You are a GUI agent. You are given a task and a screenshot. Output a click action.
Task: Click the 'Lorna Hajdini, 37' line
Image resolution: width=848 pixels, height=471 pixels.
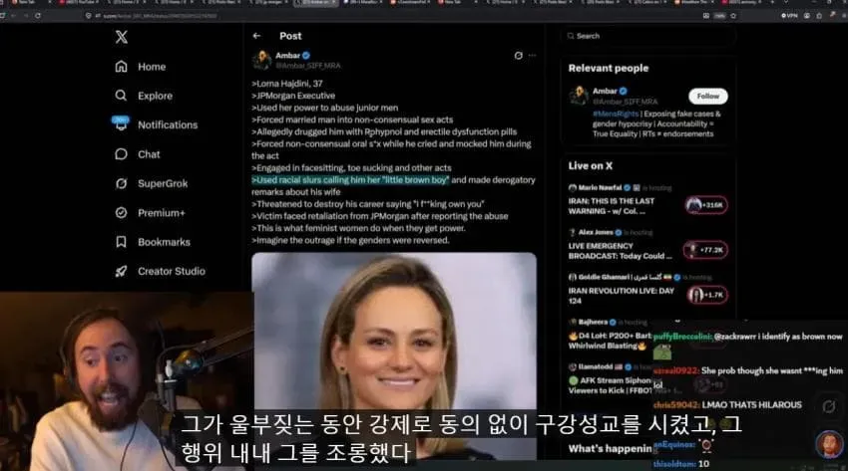(x=287, y=83)
